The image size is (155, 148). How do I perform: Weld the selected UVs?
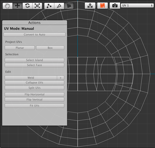pos(31,78)
